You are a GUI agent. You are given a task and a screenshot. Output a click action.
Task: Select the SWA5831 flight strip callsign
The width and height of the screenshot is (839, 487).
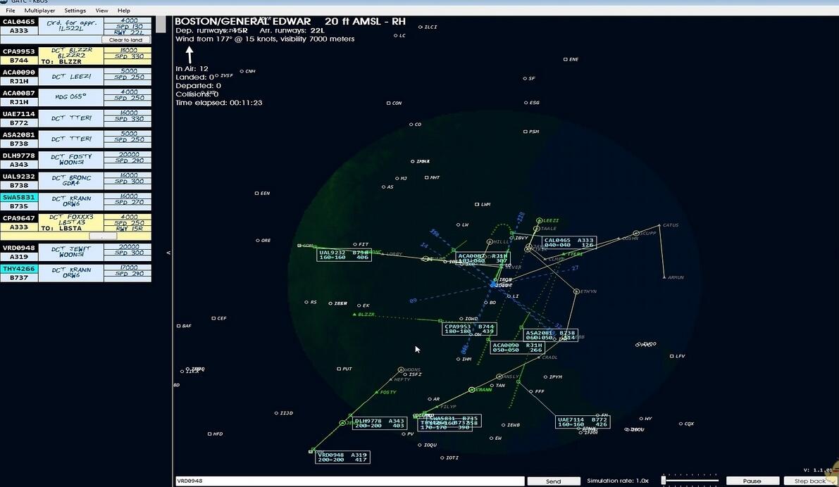19,198
